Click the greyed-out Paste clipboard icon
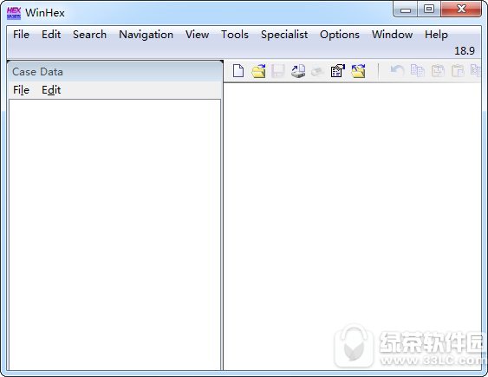The height and width of the screenshot is (377, 488). pos(458,70)
